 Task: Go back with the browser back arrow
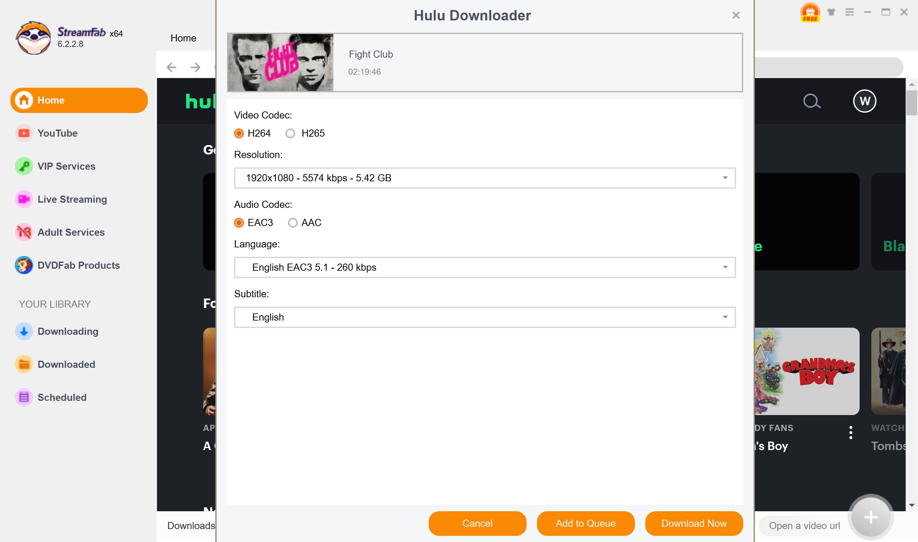[171, 67]
